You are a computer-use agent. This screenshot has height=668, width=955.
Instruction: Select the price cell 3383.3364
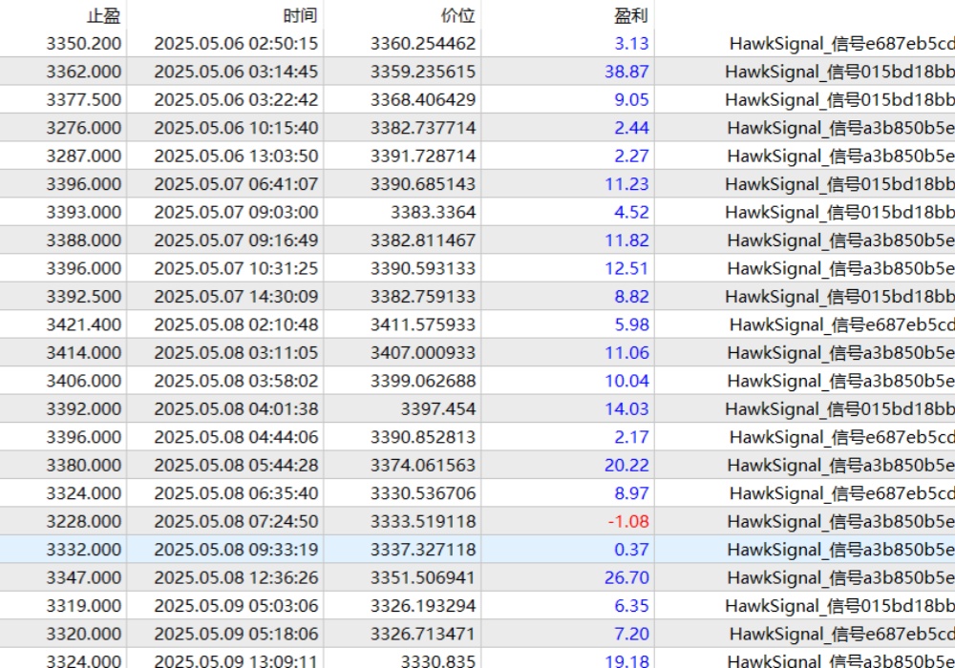pyautogui.click(x=433, y=212)
